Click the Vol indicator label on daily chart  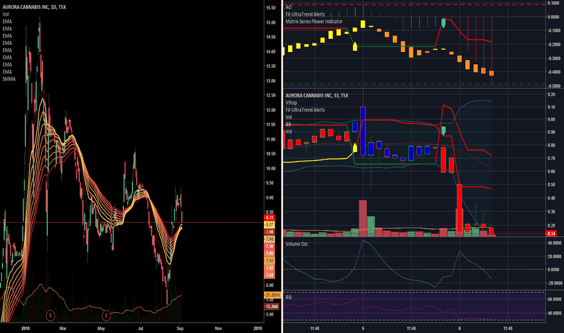click(x=5, y=14)
